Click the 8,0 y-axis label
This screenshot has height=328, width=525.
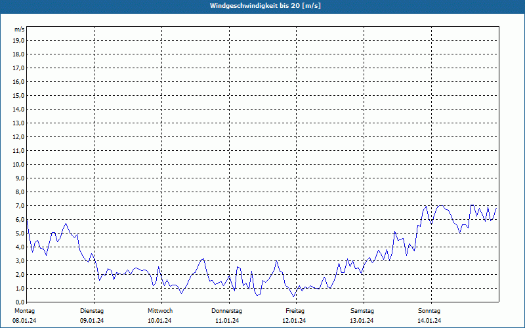pyautogui.click(x=20, y=192)
